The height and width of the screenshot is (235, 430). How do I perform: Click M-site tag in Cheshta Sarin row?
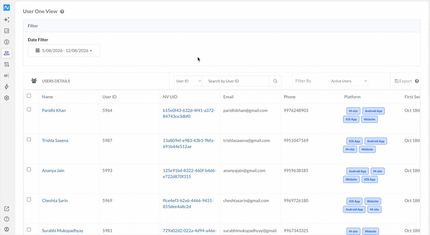coord(374,209)
